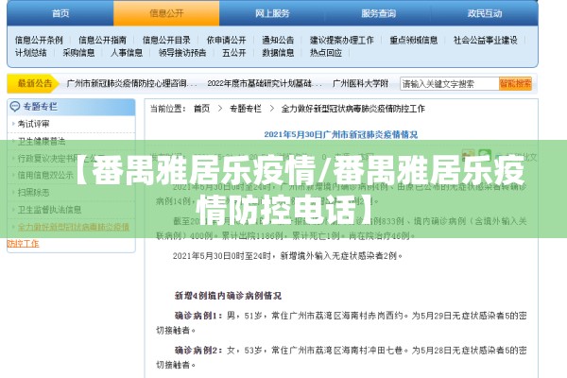Click the article title 2021年5月30日广州市新冠肺炎疫情情况

click(x=340, y=134)
